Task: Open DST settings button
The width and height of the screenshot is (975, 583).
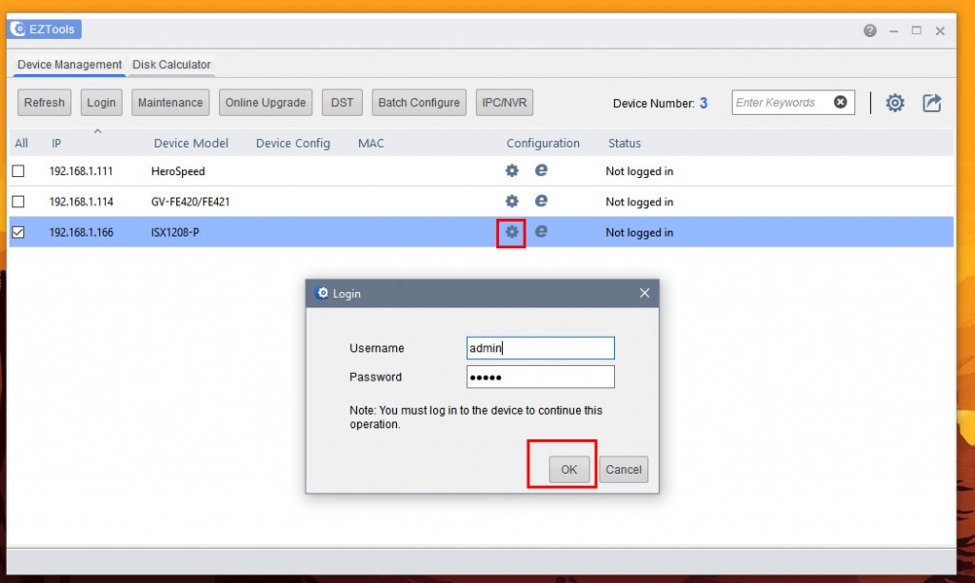Action: 342,103
